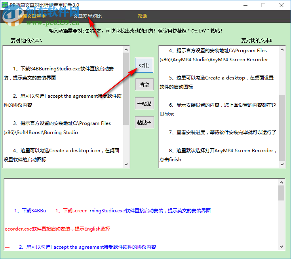This screenshot has height=259, width=291.
Task: Click down arrow of text B scrollbar
Action: coord(282,164)
